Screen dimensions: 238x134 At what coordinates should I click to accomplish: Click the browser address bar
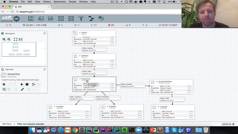point(97,12)
